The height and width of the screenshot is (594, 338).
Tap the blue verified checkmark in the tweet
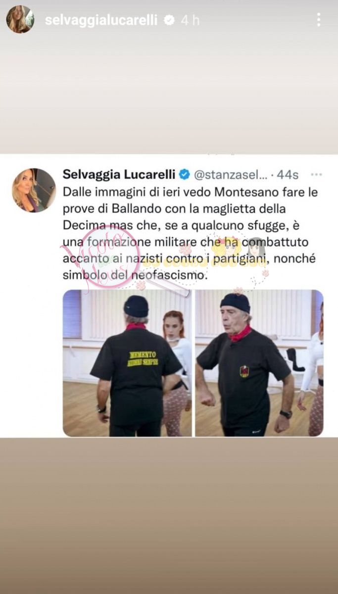pyautogui.click(x=184, y=174)
